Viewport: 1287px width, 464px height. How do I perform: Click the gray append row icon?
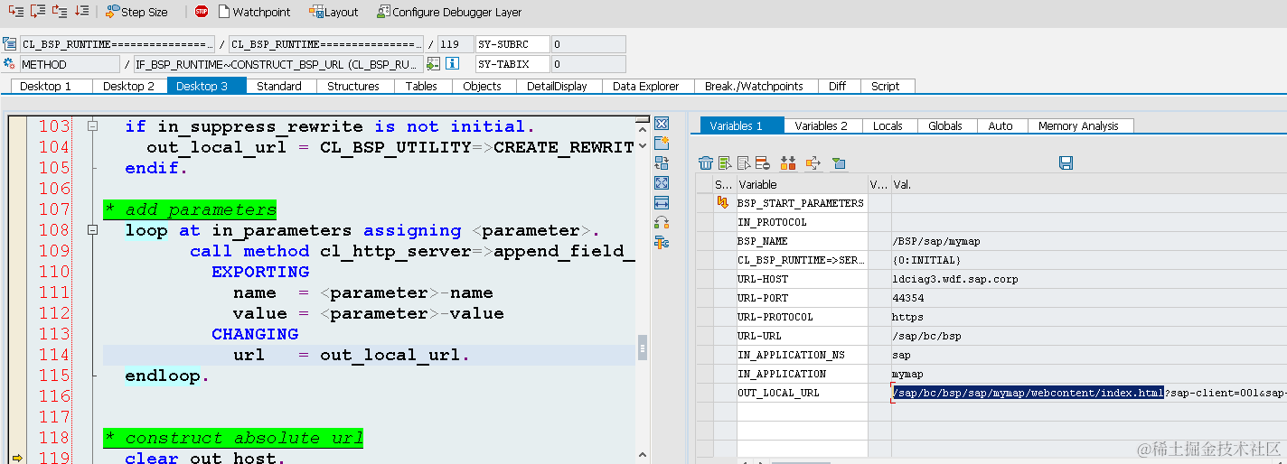pyautogui.click(x=744, y=163)
